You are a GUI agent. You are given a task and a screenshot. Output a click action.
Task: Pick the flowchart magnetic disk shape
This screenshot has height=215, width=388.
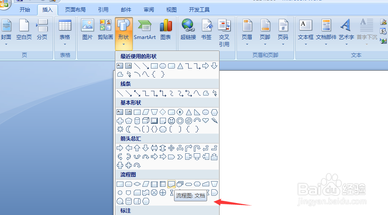click(129, 201)
